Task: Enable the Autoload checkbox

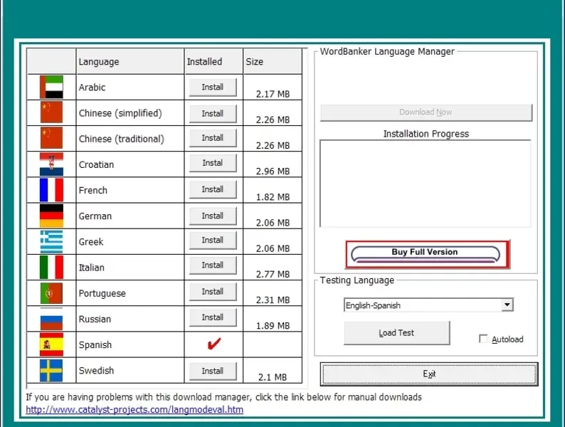Action: coord(483,339)
